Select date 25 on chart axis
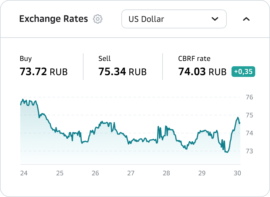The height and width of the screenshot is (197, 270). click(60, 173)
